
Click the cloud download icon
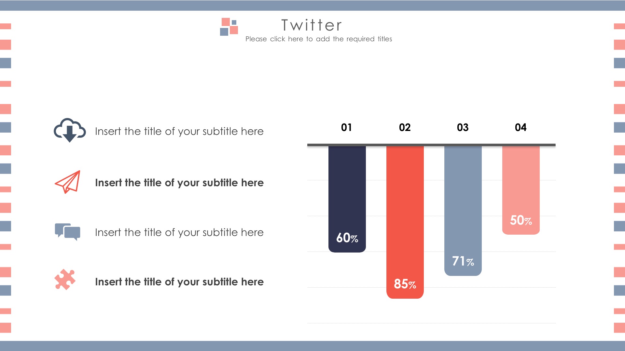coord(69,130)
